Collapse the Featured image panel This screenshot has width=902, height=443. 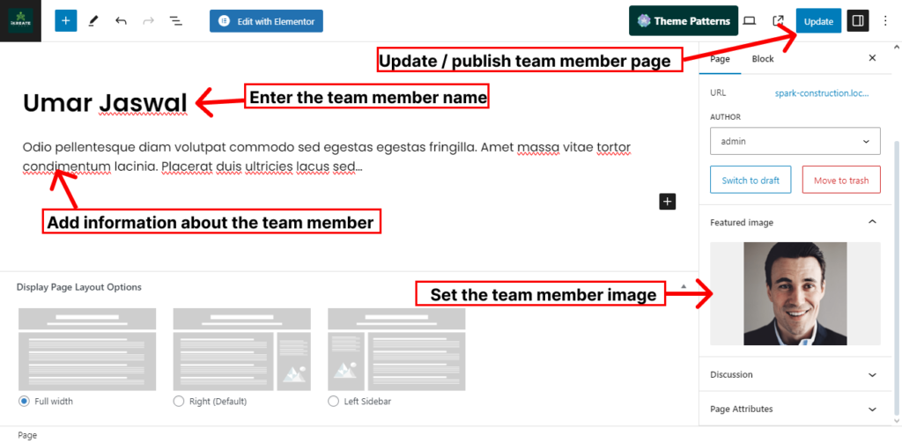[x=872, y=223]
